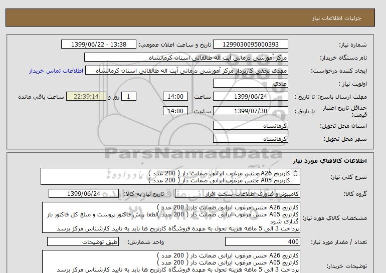Click label تاریخ و ساعت اعلان عمومی

[x=175, y=45]
